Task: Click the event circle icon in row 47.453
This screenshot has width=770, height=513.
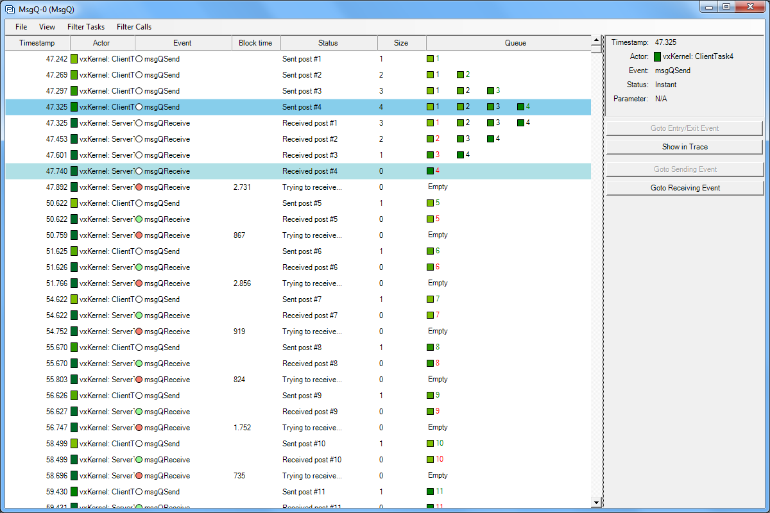Action: (139, 139)
